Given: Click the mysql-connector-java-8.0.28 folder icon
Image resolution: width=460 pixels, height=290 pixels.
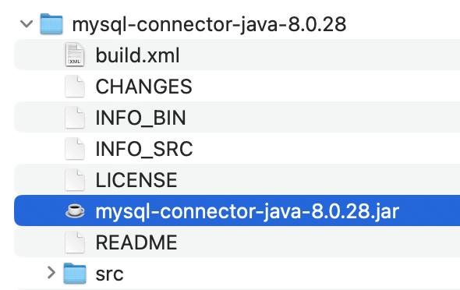Looking at the screenshot, I should coord(51,23).
